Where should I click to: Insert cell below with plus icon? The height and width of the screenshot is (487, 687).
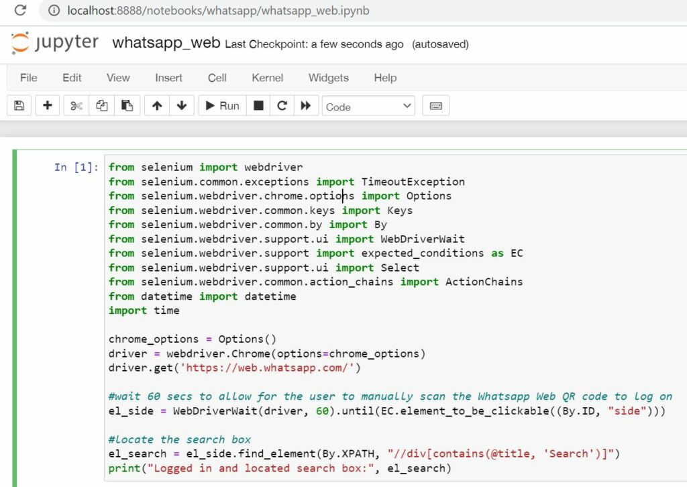click(48, 105)
